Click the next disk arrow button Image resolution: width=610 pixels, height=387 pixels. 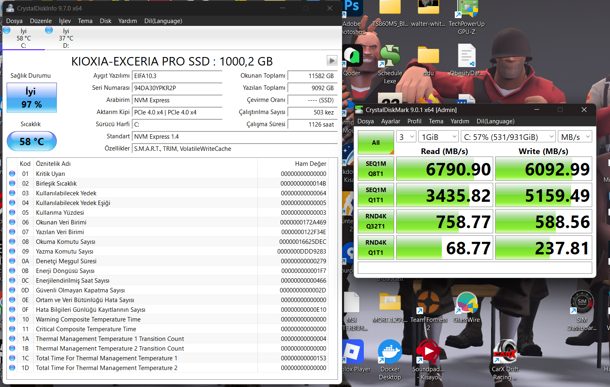pyautogui.click(x=332, y=61)
